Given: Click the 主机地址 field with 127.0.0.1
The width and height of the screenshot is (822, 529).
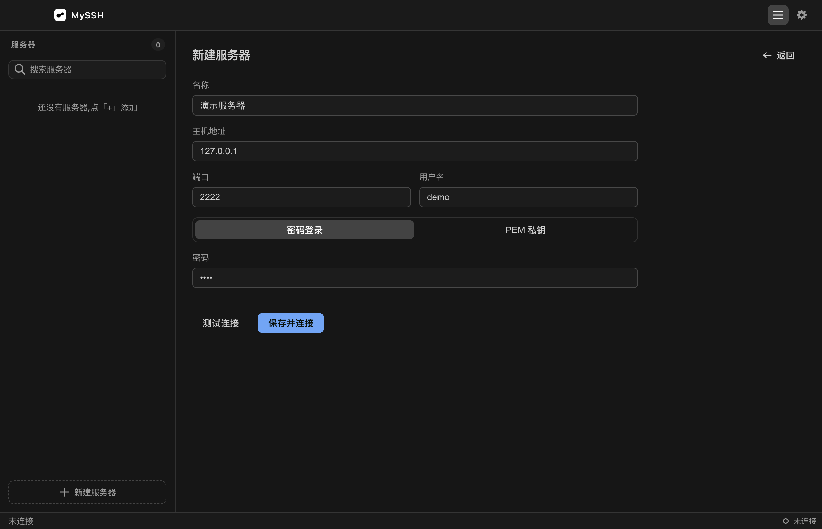Looking at the screenshot, I should (x=415, y=151).
